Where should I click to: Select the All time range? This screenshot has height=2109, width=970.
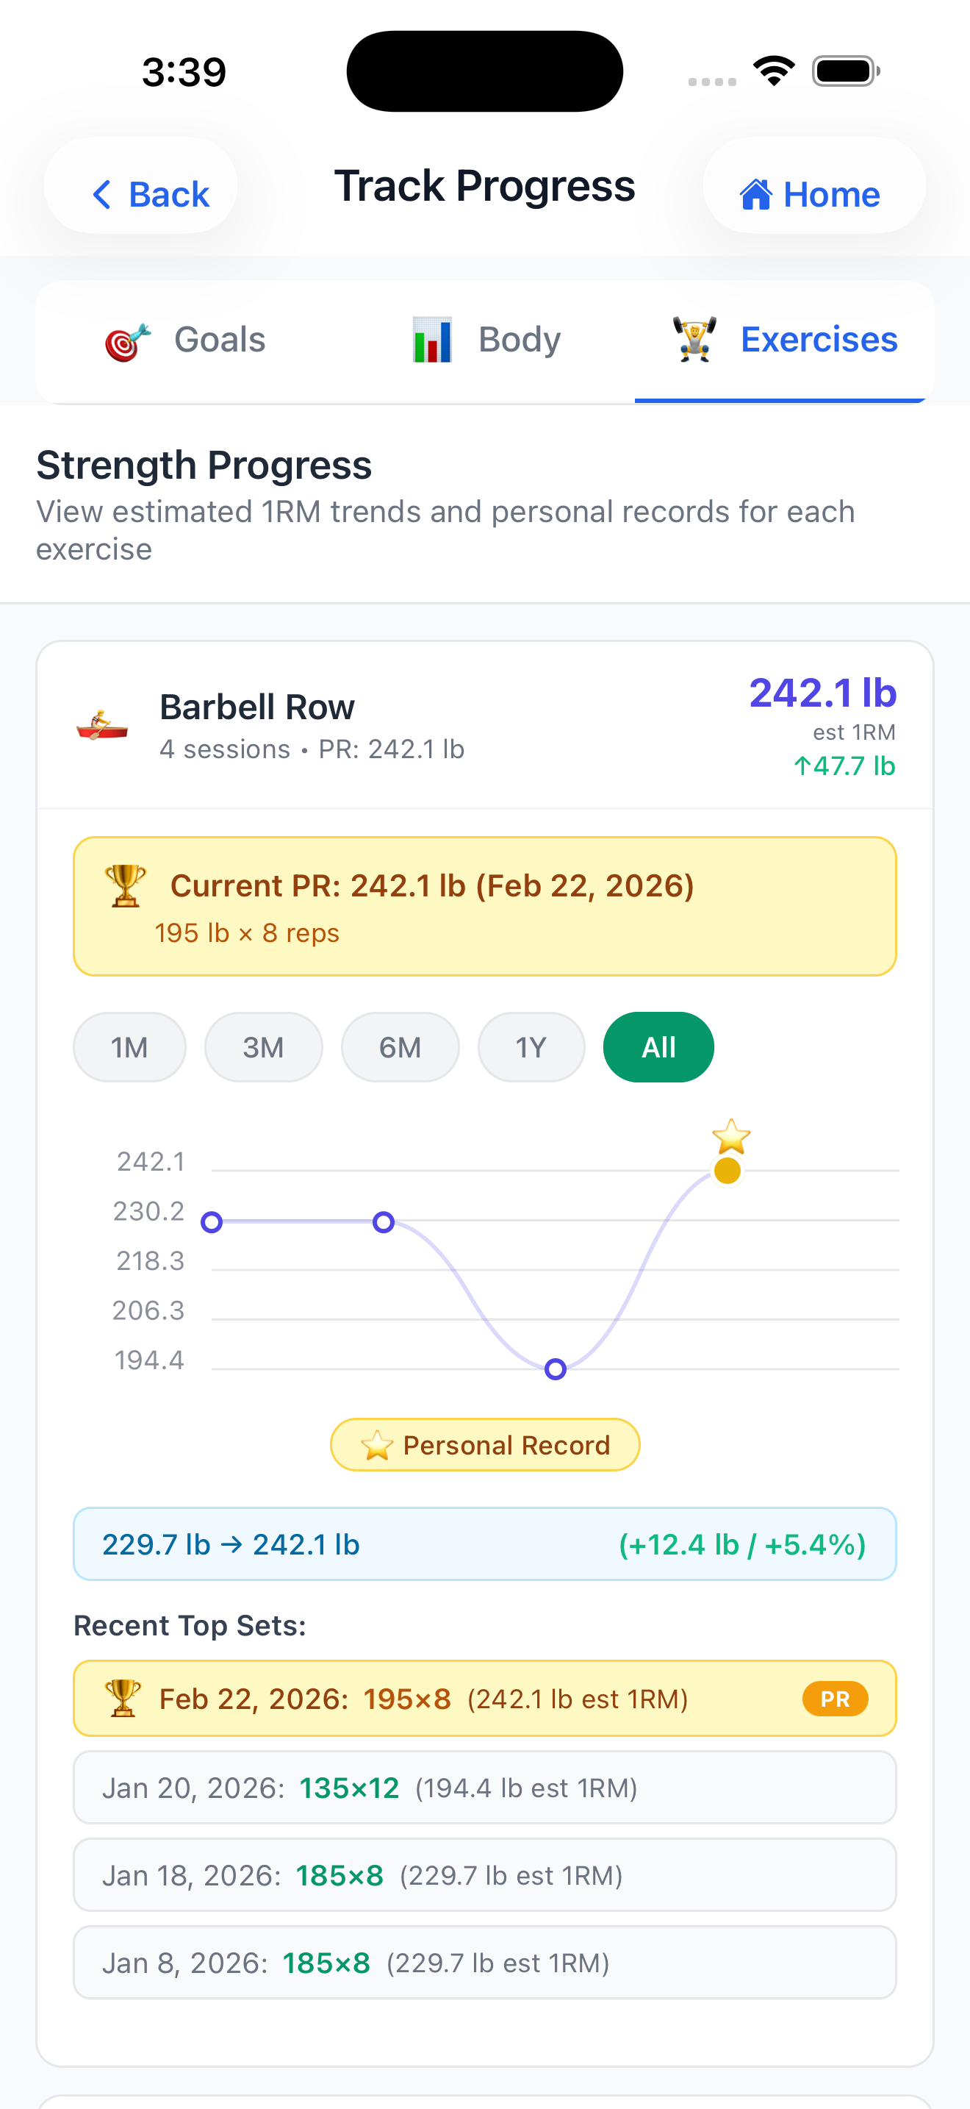pos(658,1047)
